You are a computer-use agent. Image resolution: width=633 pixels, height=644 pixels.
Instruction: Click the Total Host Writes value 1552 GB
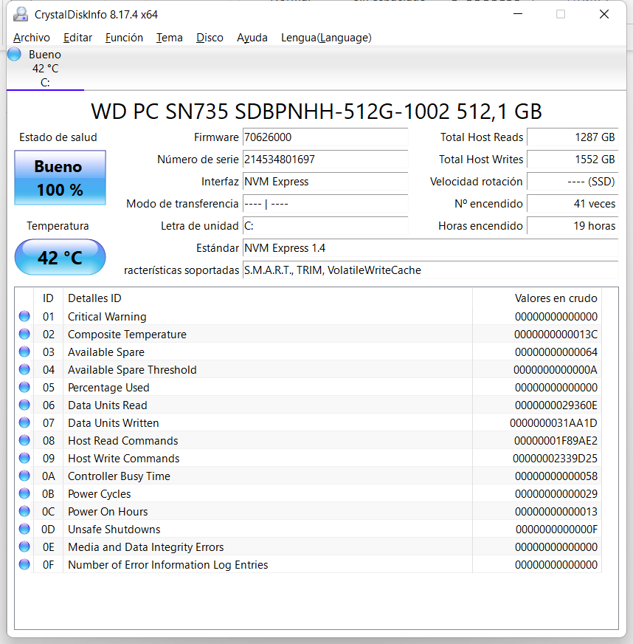[573, 160]
